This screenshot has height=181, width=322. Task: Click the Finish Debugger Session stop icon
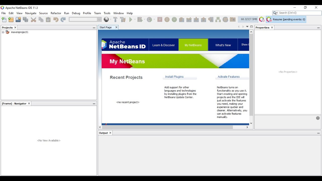[x=160, y=20]
